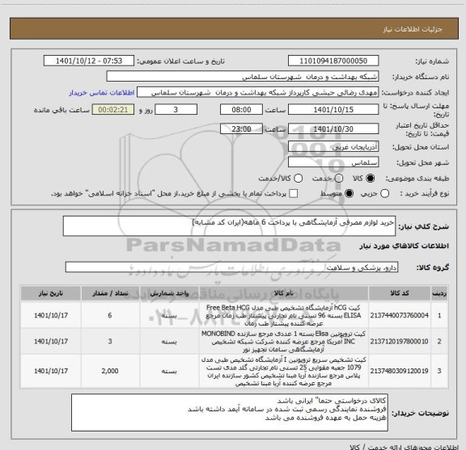Toggle the اسناد خزانه اسلامی payment checkbox
Screen dimensions: 466x450
pyautogui.click(x=294, y=194)
